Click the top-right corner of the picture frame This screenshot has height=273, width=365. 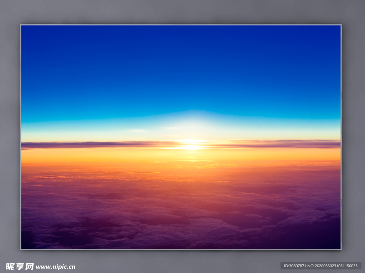(341, 25)
